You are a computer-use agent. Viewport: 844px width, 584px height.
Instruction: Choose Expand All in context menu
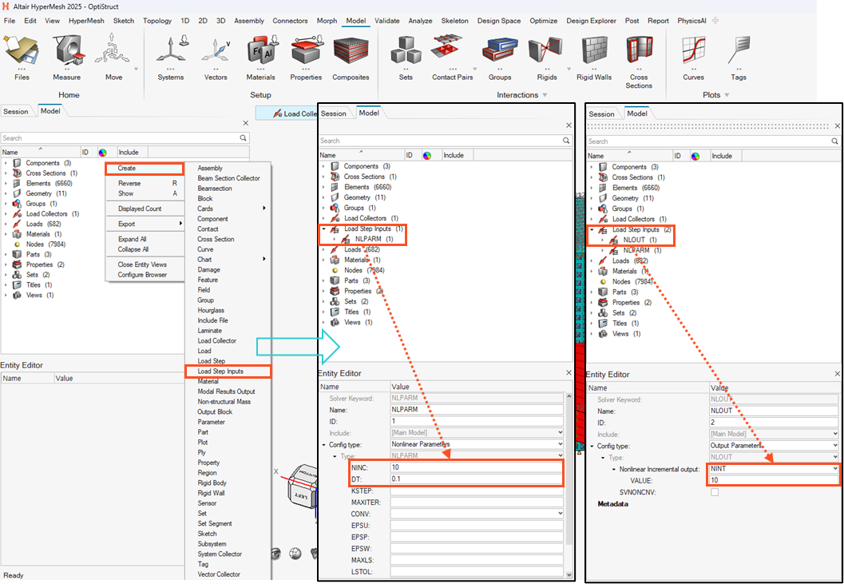(133, 239)
